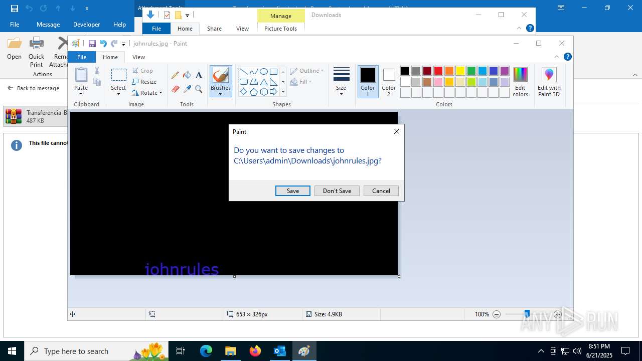The image size is (642, 361).
Task: Choose the Rectangle shape in Shapes gallery
Action: pyautogui.click(x=273, y=71)
